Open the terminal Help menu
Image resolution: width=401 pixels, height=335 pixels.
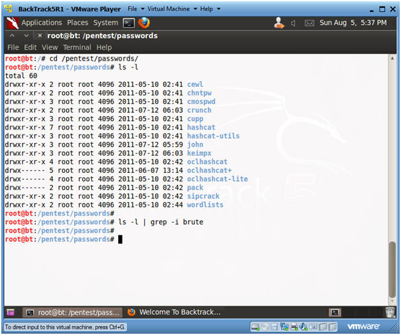click(x=104, y=47)
